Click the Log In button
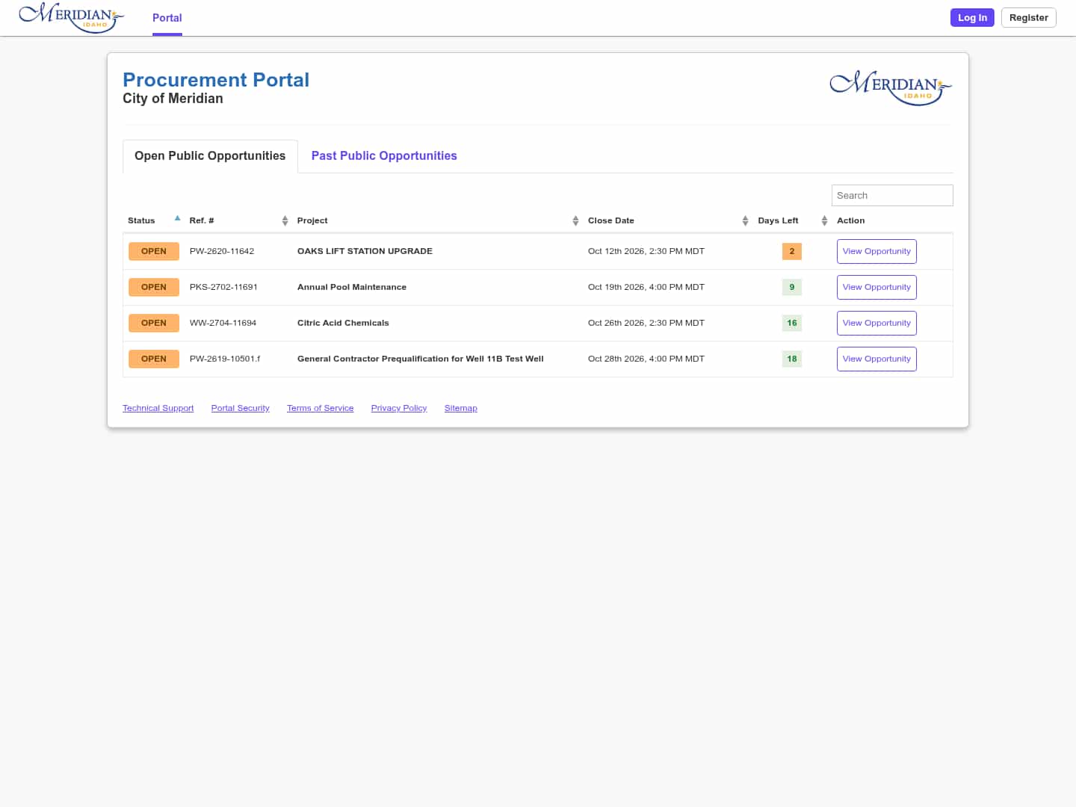 [x=972, y=17]
